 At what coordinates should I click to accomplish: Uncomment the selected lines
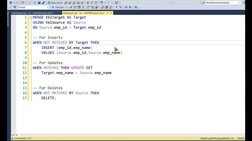tap(120, 7)
